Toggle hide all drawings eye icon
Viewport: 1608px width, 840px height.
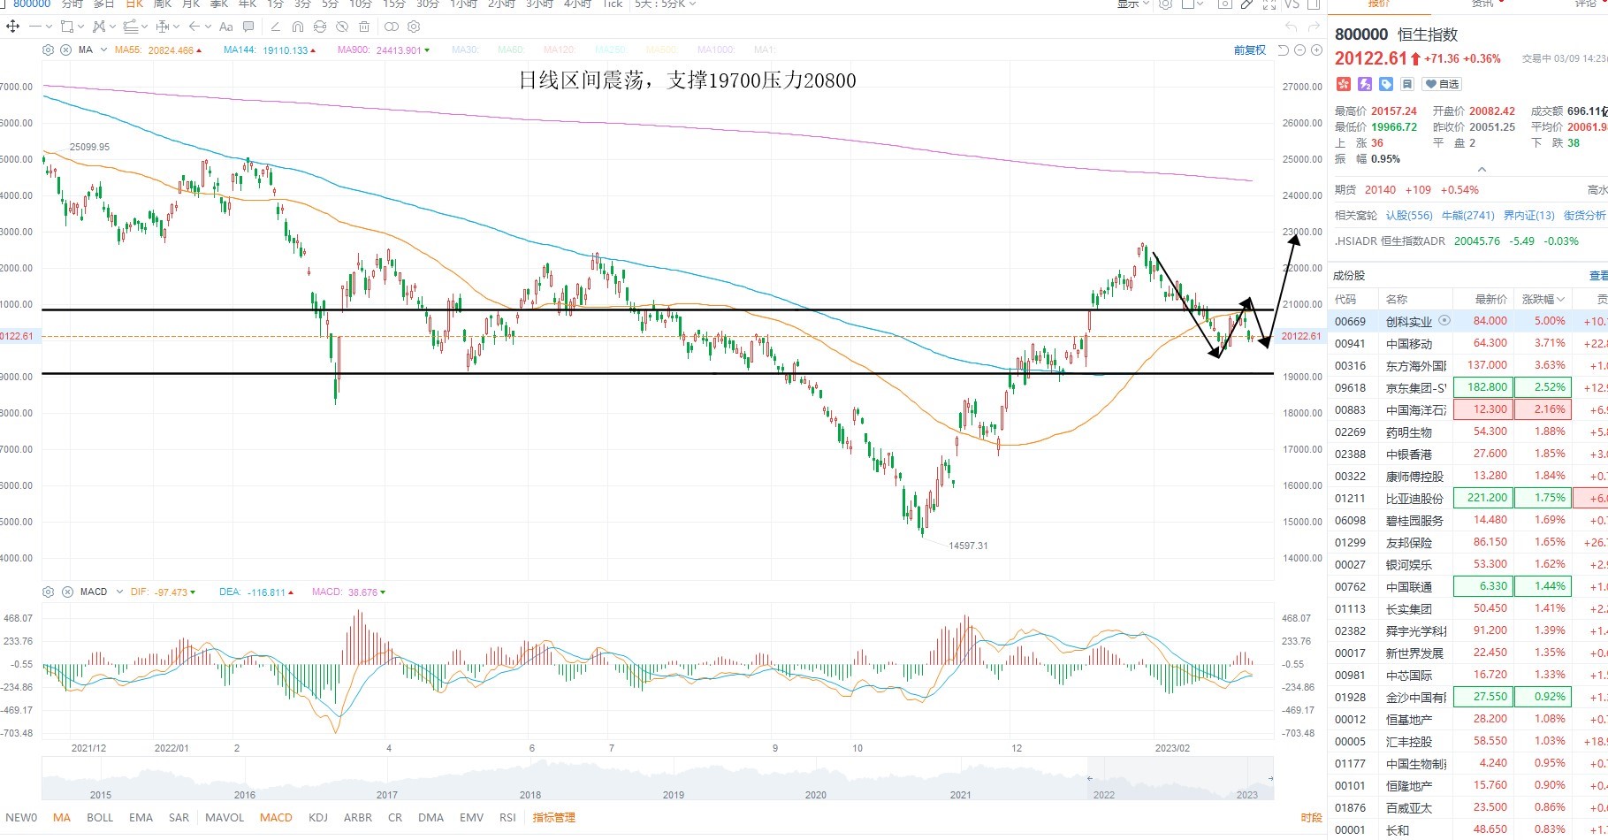342,27
